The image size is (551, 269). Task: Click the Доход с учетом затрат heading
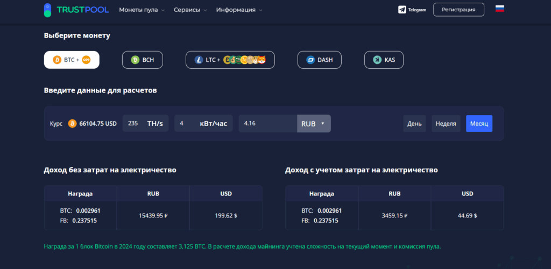(362, 170)
